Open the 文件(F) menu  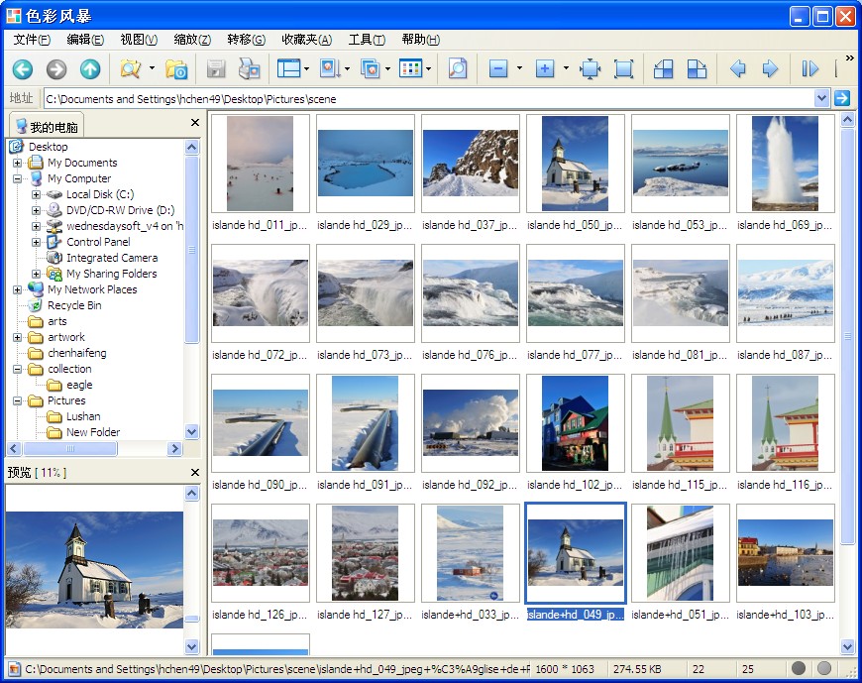coord(32,40)
